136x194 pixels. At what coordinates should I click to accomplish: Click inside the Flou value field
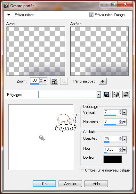coord(111,149)
